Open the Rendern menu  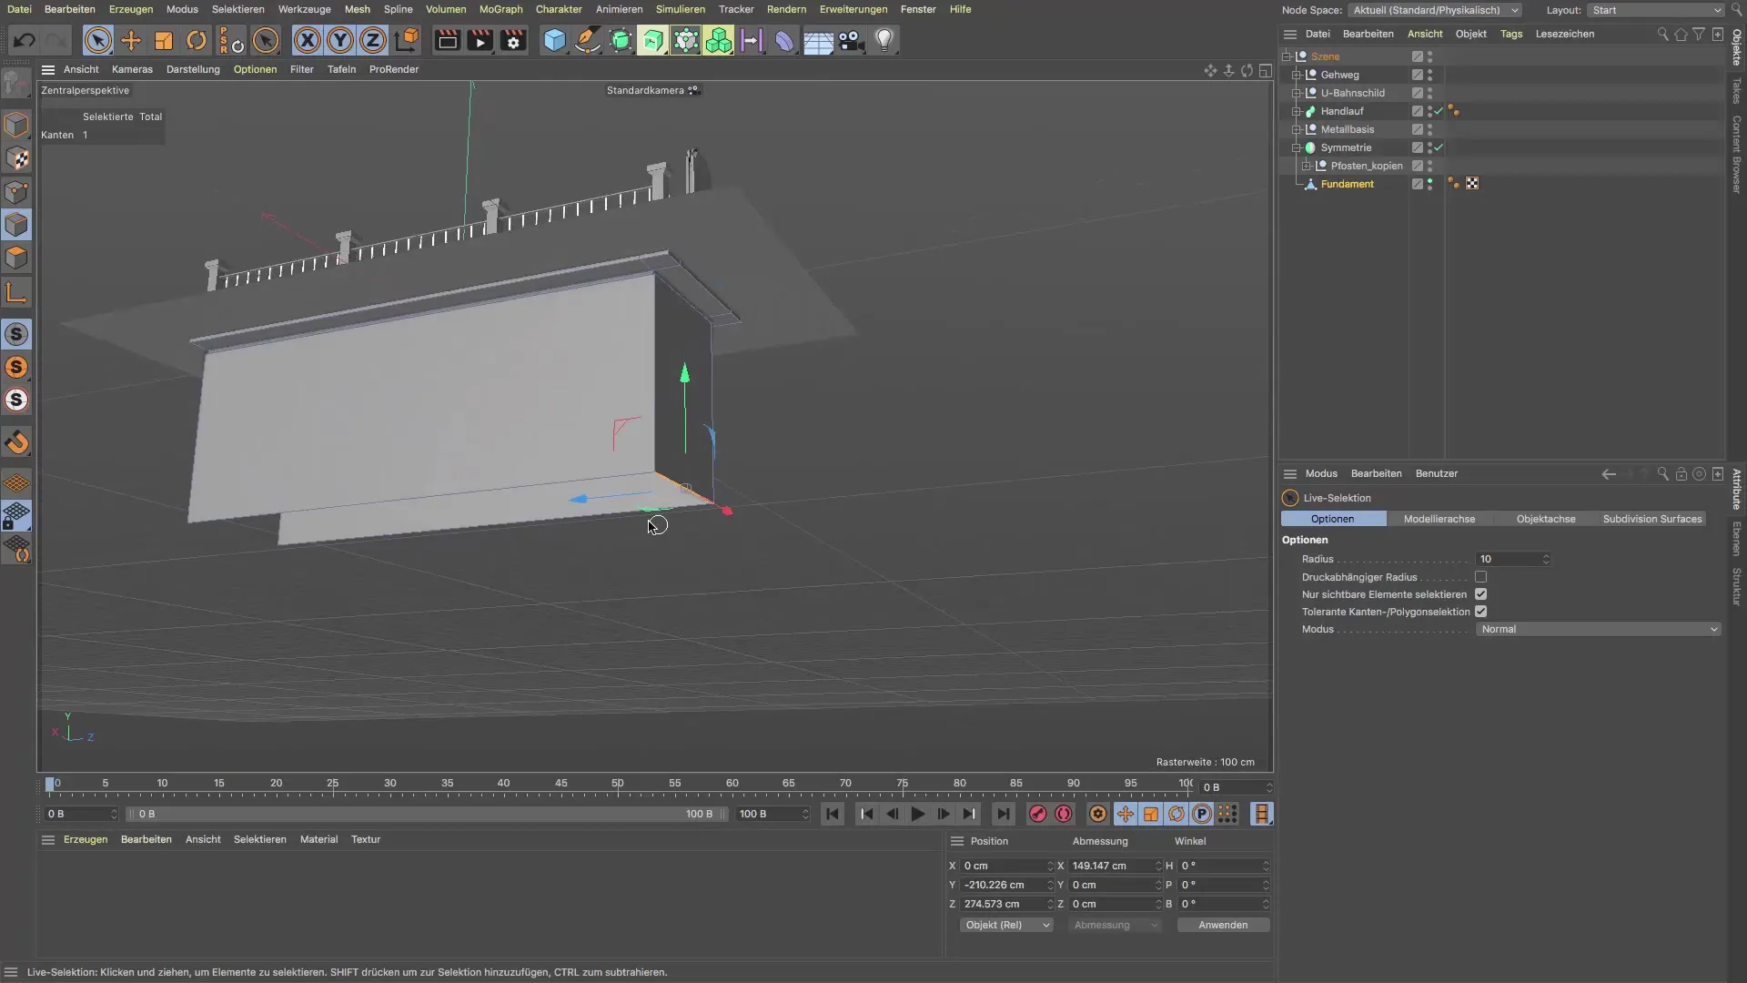[786, 9]
